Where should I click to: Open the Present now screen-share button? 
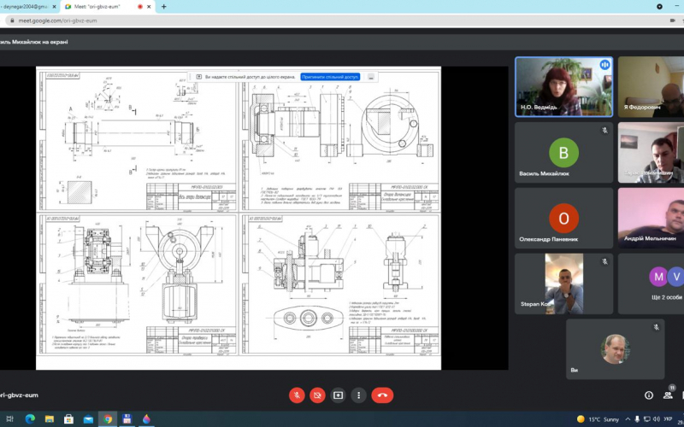tap(338, 395)
